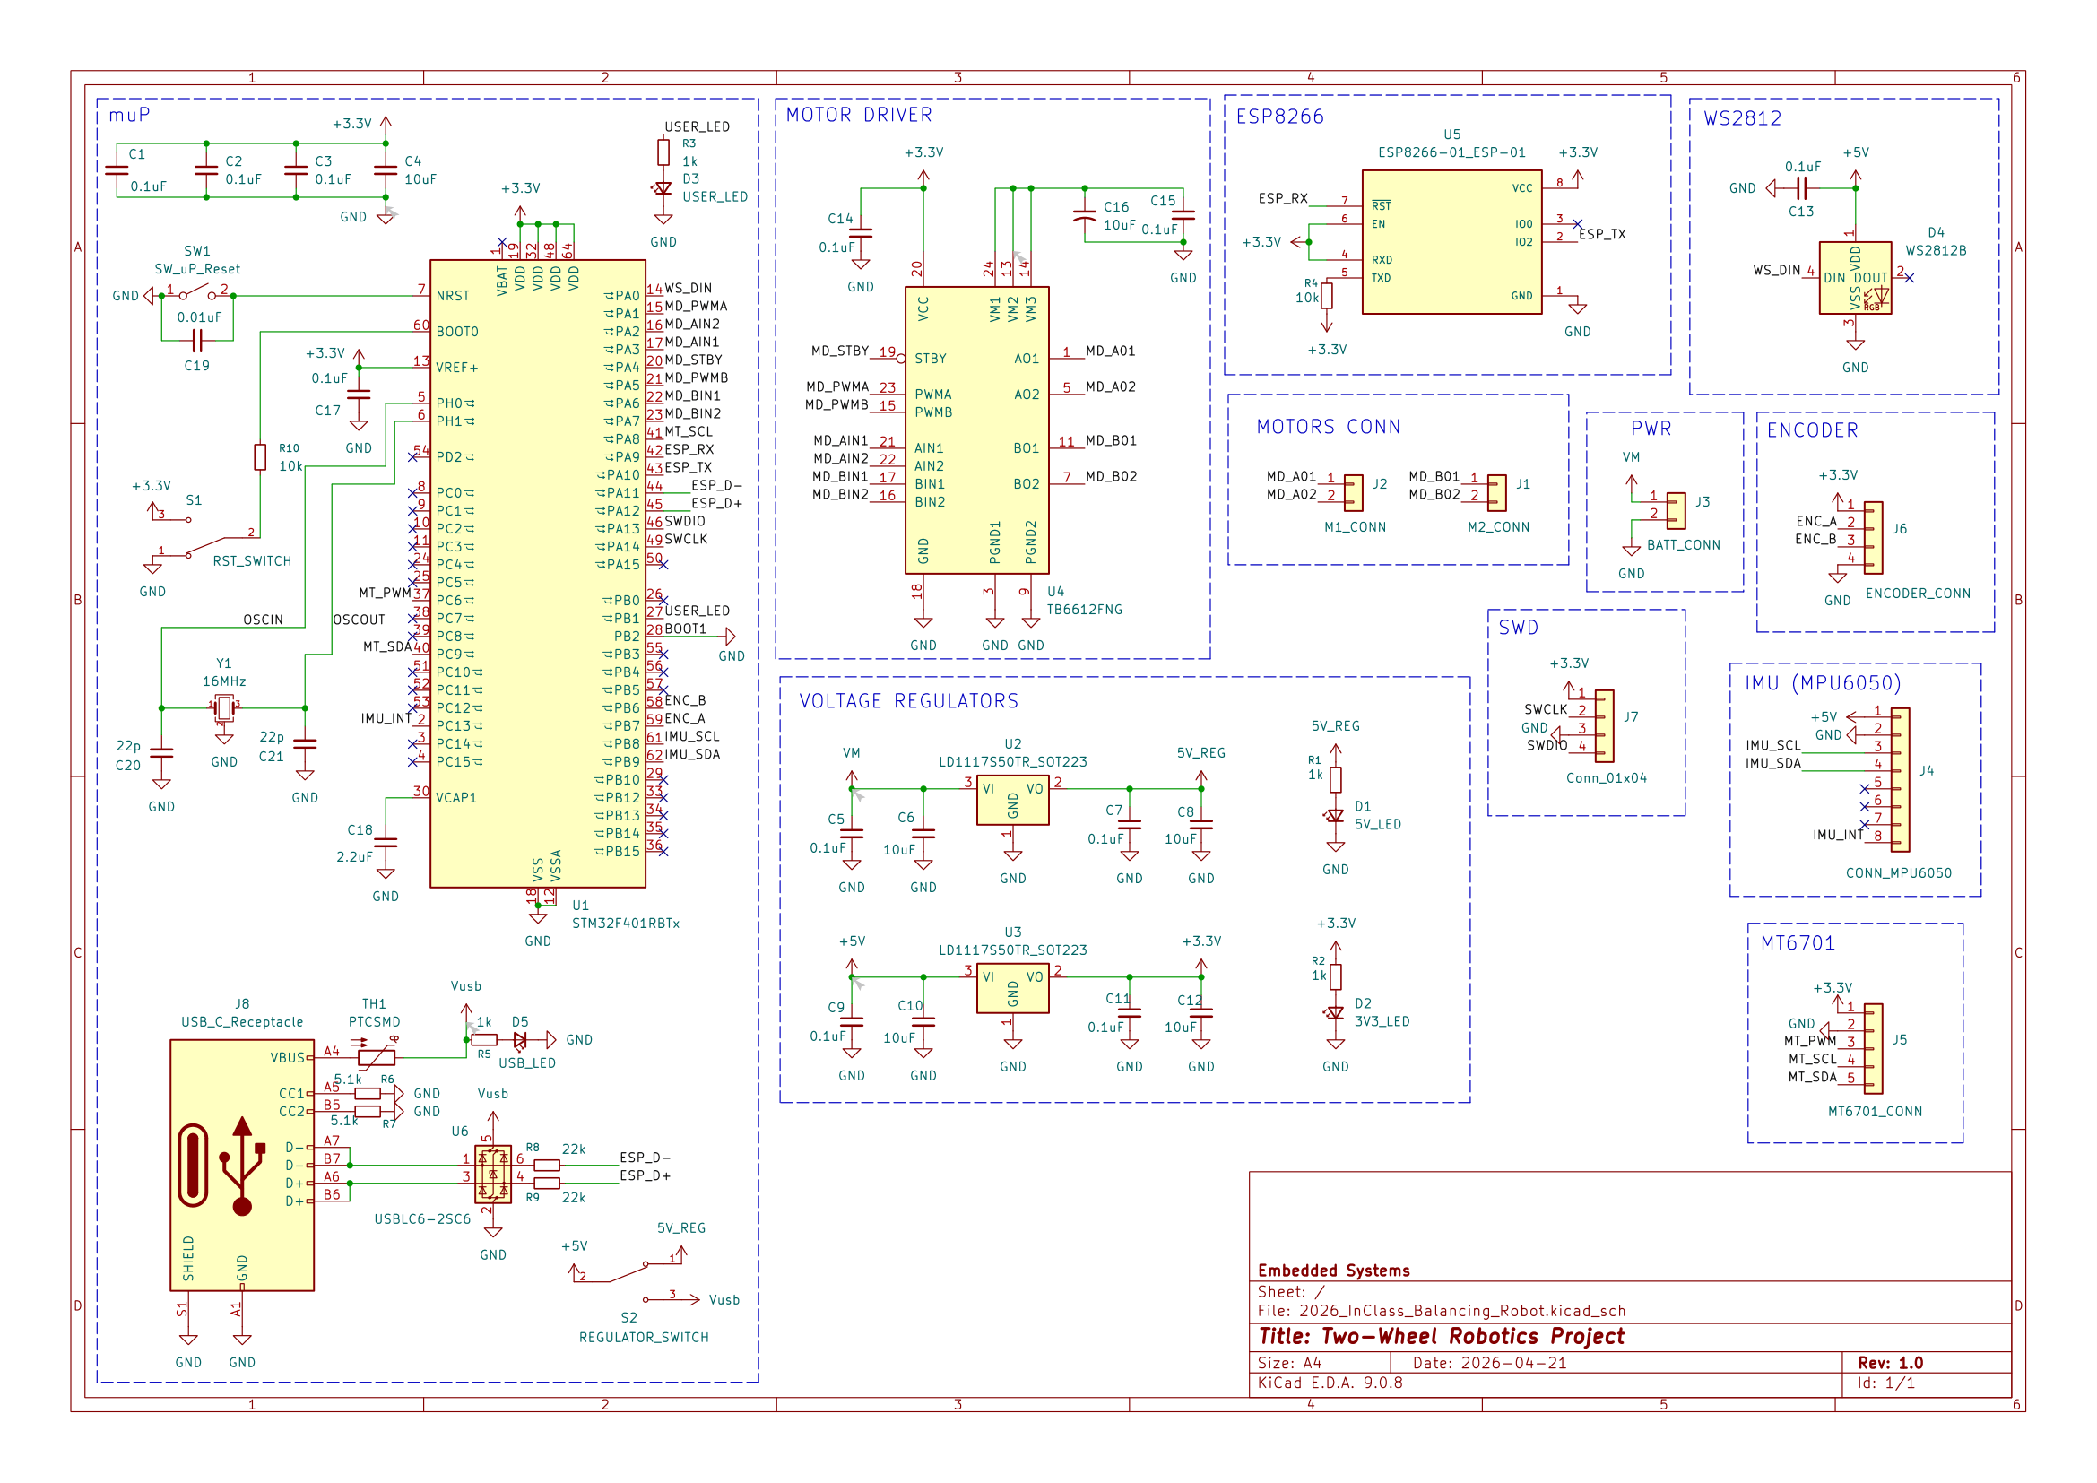The height and width of the screenshot is (1483, 2097).
Task: Click the VOLTAGE REGULATORS section label
Action: point(909,701)
